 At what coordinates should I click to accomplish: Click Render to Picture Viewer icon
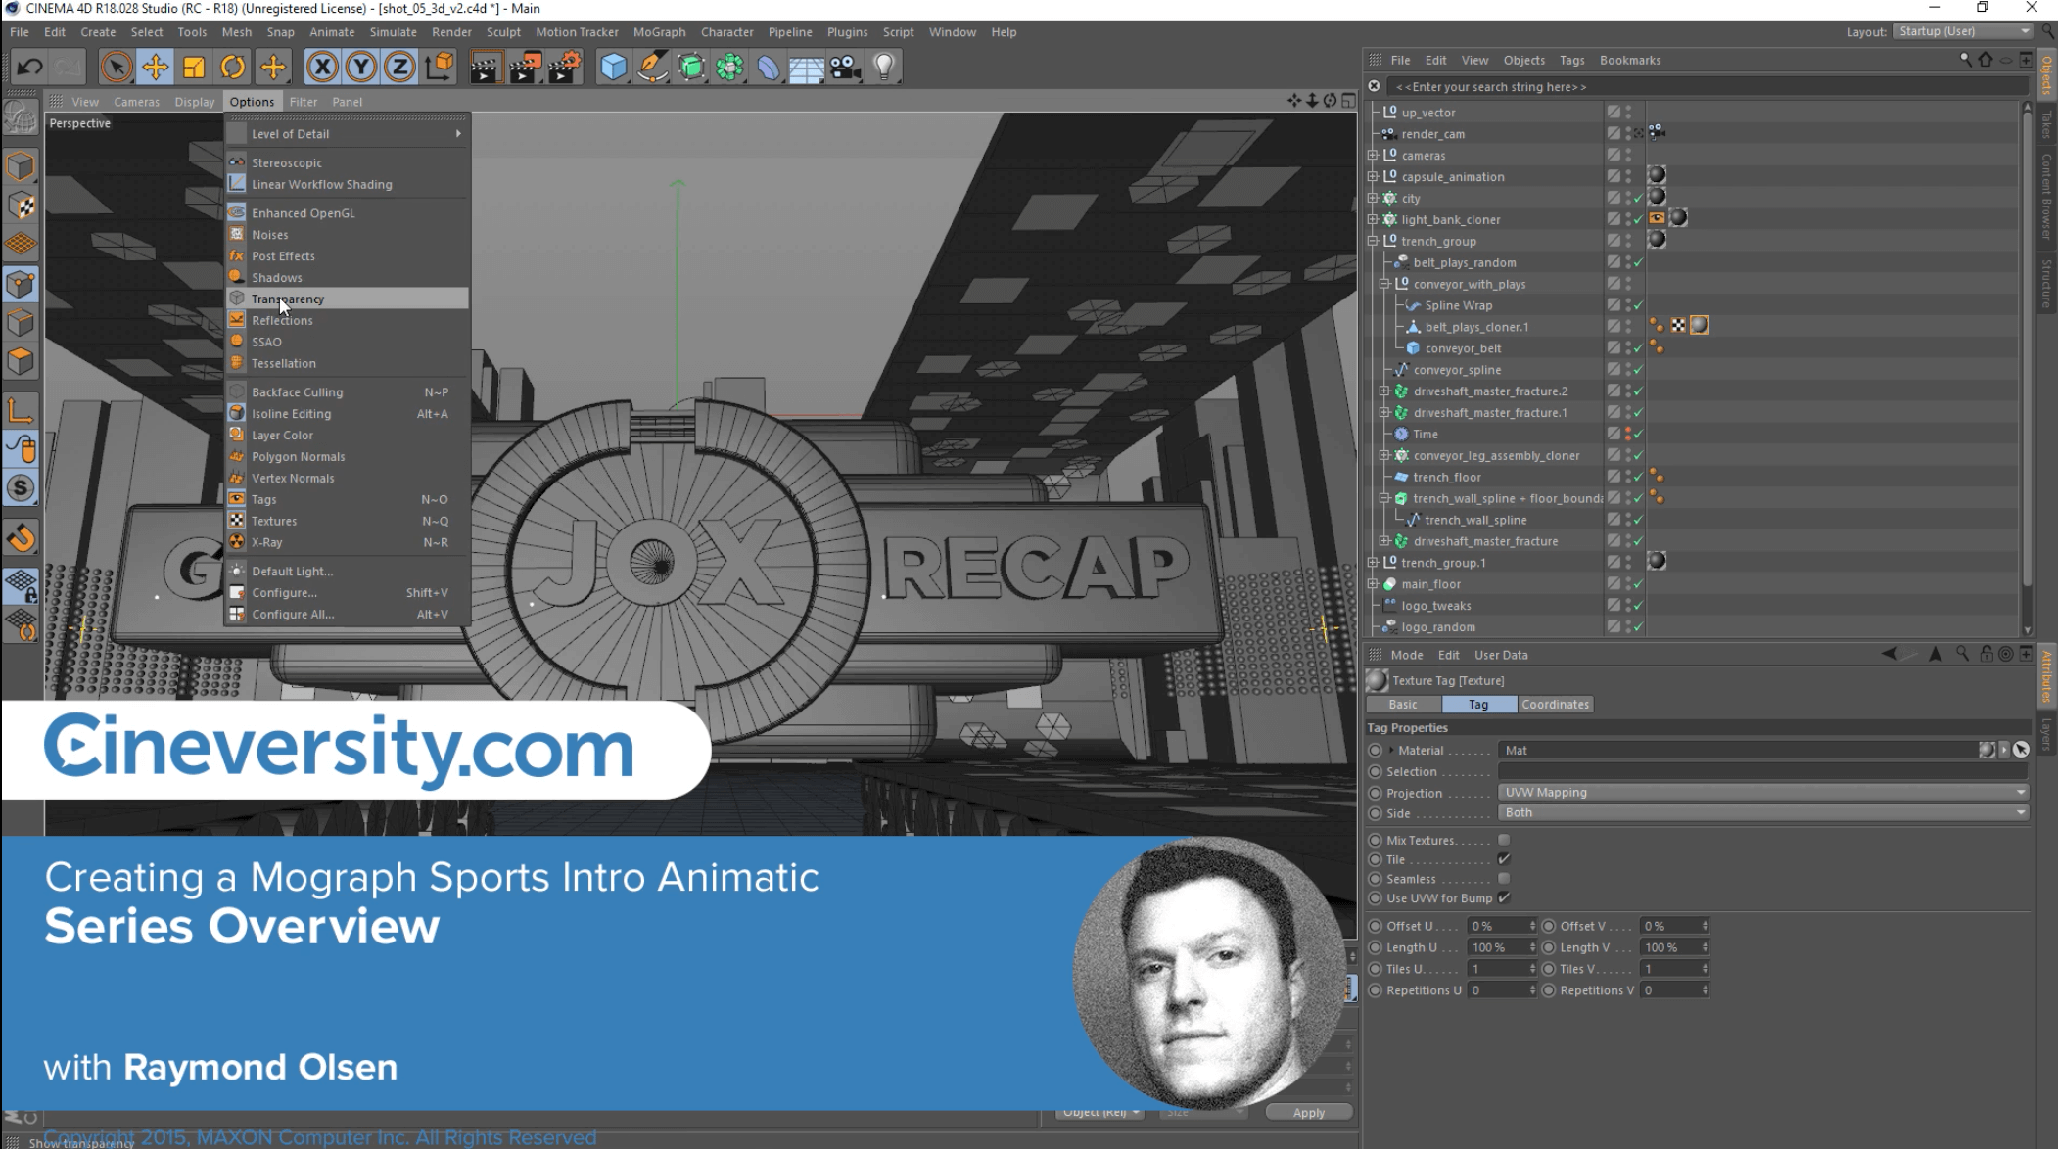click(525, 68)
